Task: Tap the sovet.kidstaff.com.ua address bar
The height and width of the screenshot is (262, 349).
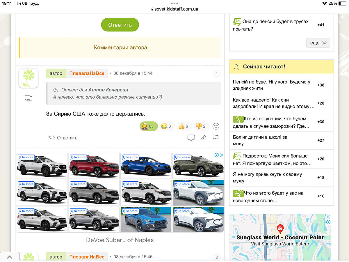Action: pos(174,9)
